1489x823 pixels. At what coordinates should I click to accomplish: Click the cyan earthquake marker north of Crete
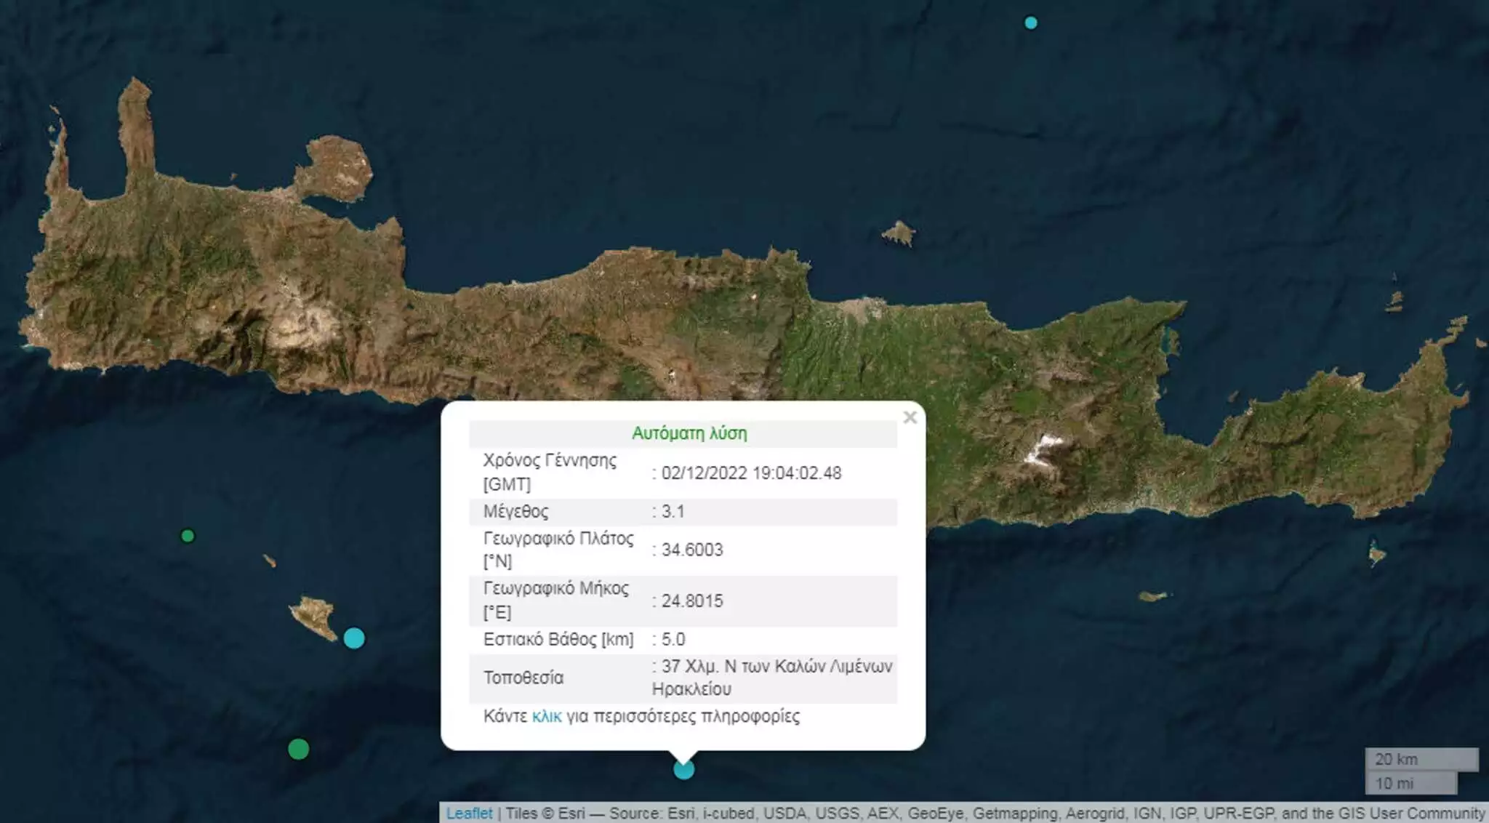coord(1030,23)
